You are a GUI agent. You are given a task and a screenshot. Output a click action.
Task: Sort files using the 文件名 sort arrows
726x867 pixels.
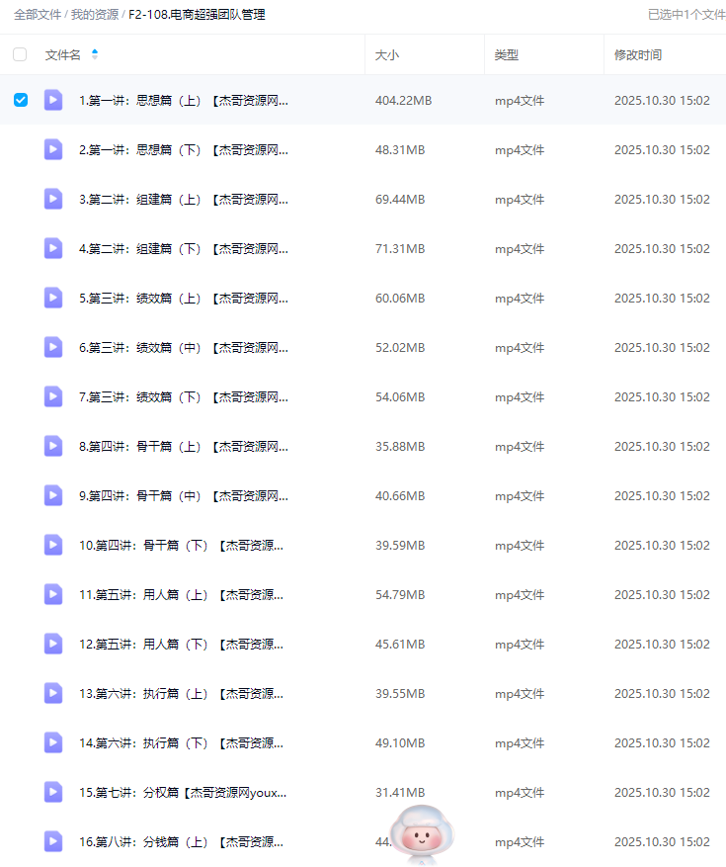[x=95, y=55]
